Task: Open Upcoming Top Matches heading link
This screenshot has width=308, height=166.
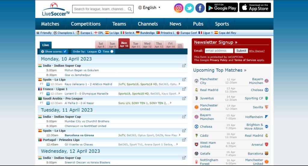Action: pos(220,70)
